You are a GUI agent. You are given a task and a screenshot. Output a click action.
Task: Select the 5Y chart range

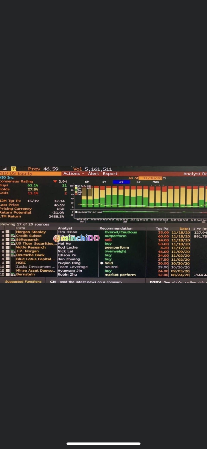(138, 182)
